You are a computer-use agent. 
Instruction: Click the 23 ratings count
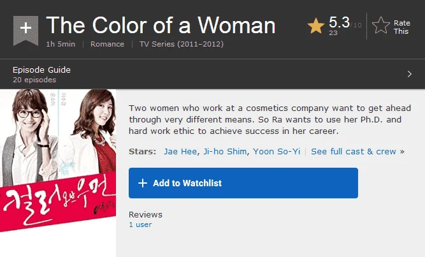pyautogui.click(x=333, y=33)
